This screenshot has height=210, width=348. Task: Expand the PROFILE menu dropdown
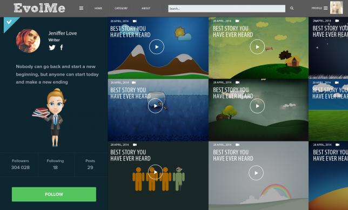tap(319, 8)
